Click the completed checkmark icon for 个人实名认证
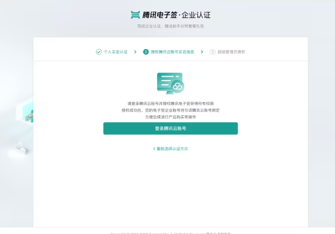The width and height of the screenshot is (335, 234). pos(99,52)
